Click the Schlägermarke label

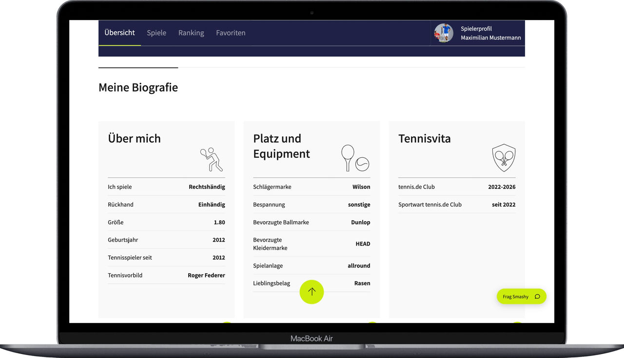point(272,187)
